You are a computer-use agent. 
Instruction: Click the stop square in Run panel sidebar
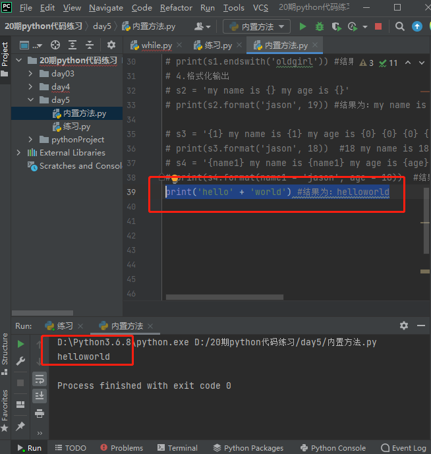point(20,383)
